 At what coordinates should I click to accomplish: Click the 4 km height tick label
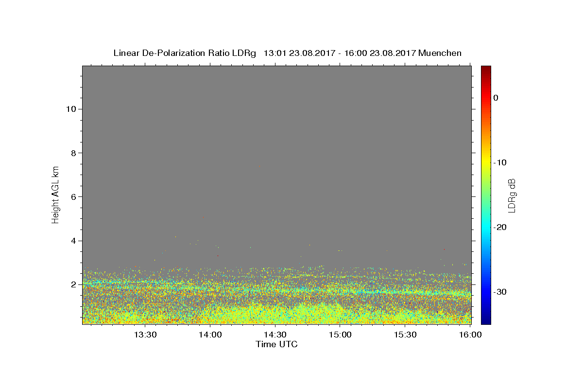[x=72, y=241]
